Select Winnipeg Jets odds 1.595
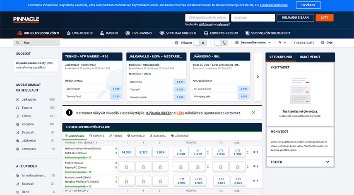 click(243, 96)
